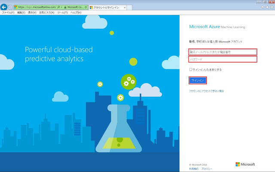This screenshot has height=172, width=275.
Task: Click the Microsoft Azure Machine Learning heading
Action: coord(217,27)
